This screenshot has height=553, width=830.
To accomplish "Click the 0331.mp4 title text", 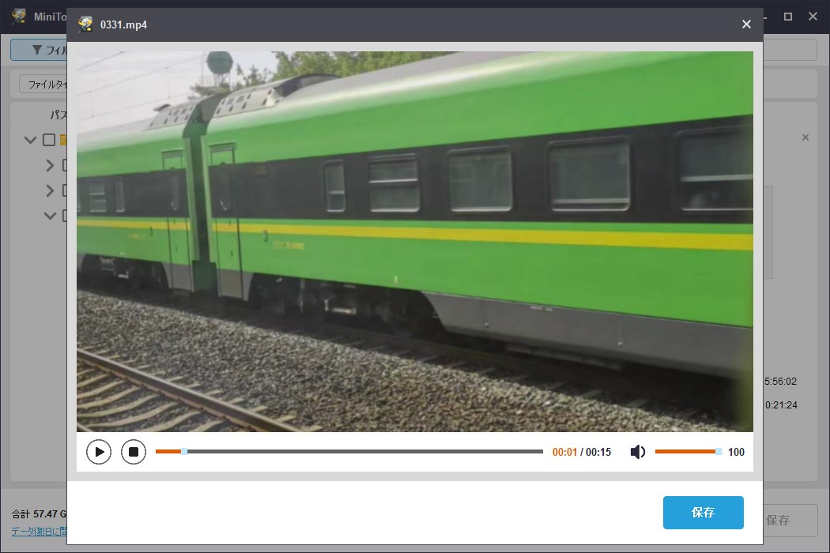I will pyautogui.click(x=123, y=24).
